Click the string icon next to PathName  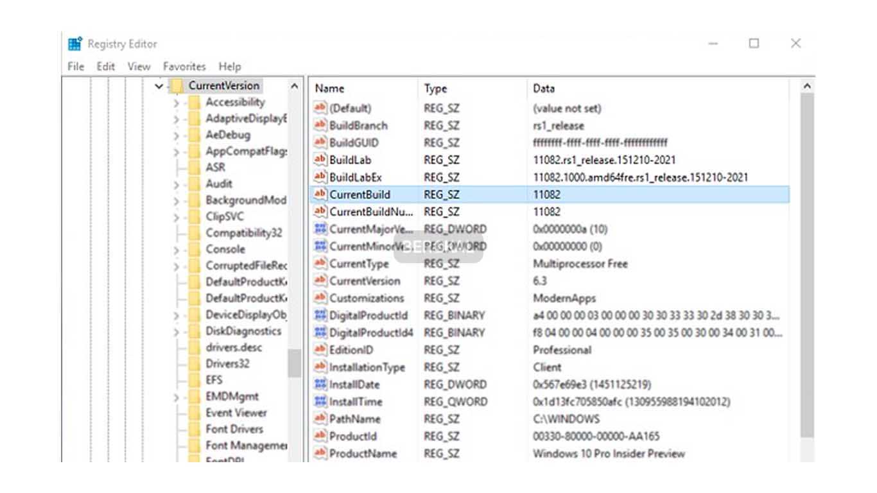pos(320,419)
